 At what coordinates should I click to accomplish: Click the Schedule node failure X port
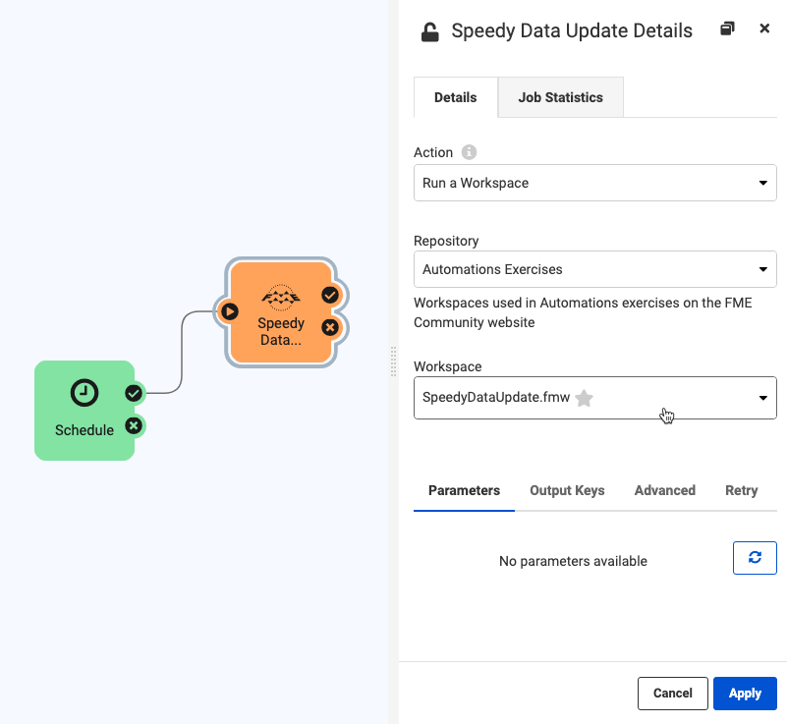134,426
